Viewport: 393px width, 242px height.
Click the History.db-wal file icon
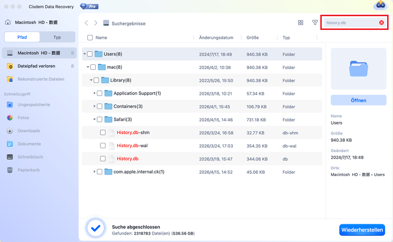tap(112, 146)
